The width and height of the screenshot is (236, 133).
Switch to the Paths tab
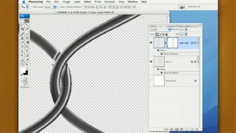click(180, 26)
